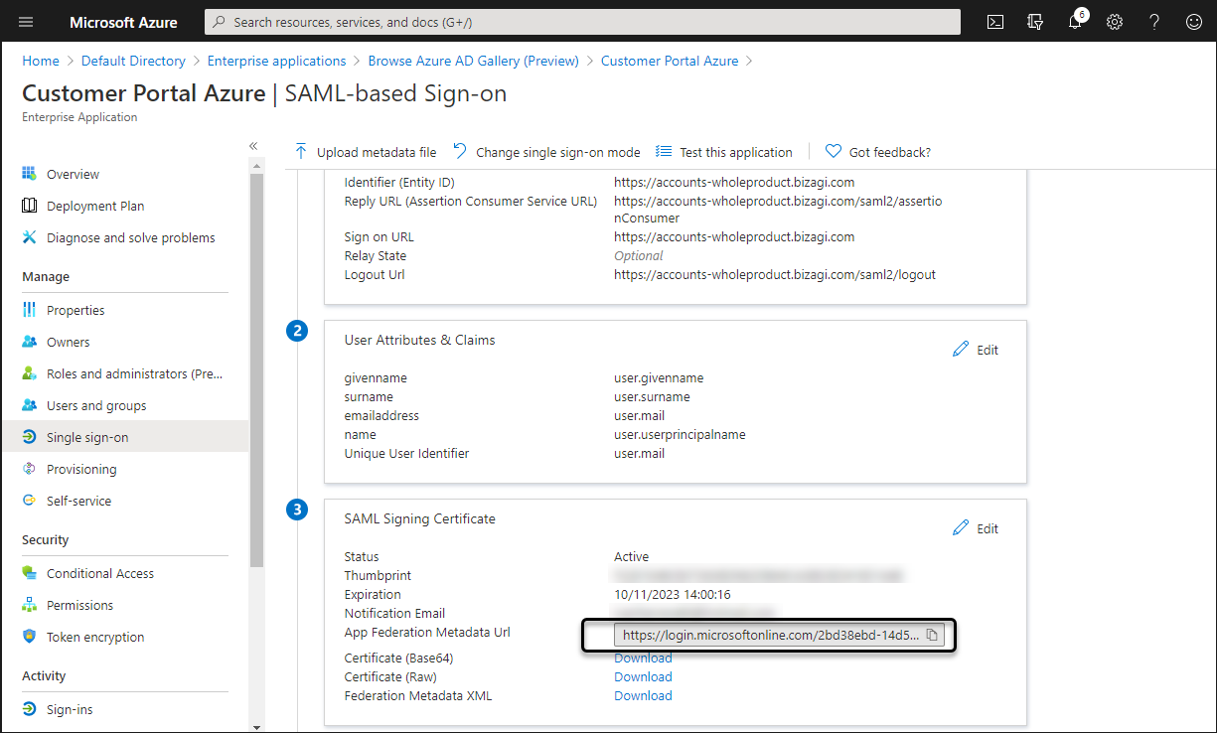
Task: Click the Sign-ins icon
Action: point(29,709)
